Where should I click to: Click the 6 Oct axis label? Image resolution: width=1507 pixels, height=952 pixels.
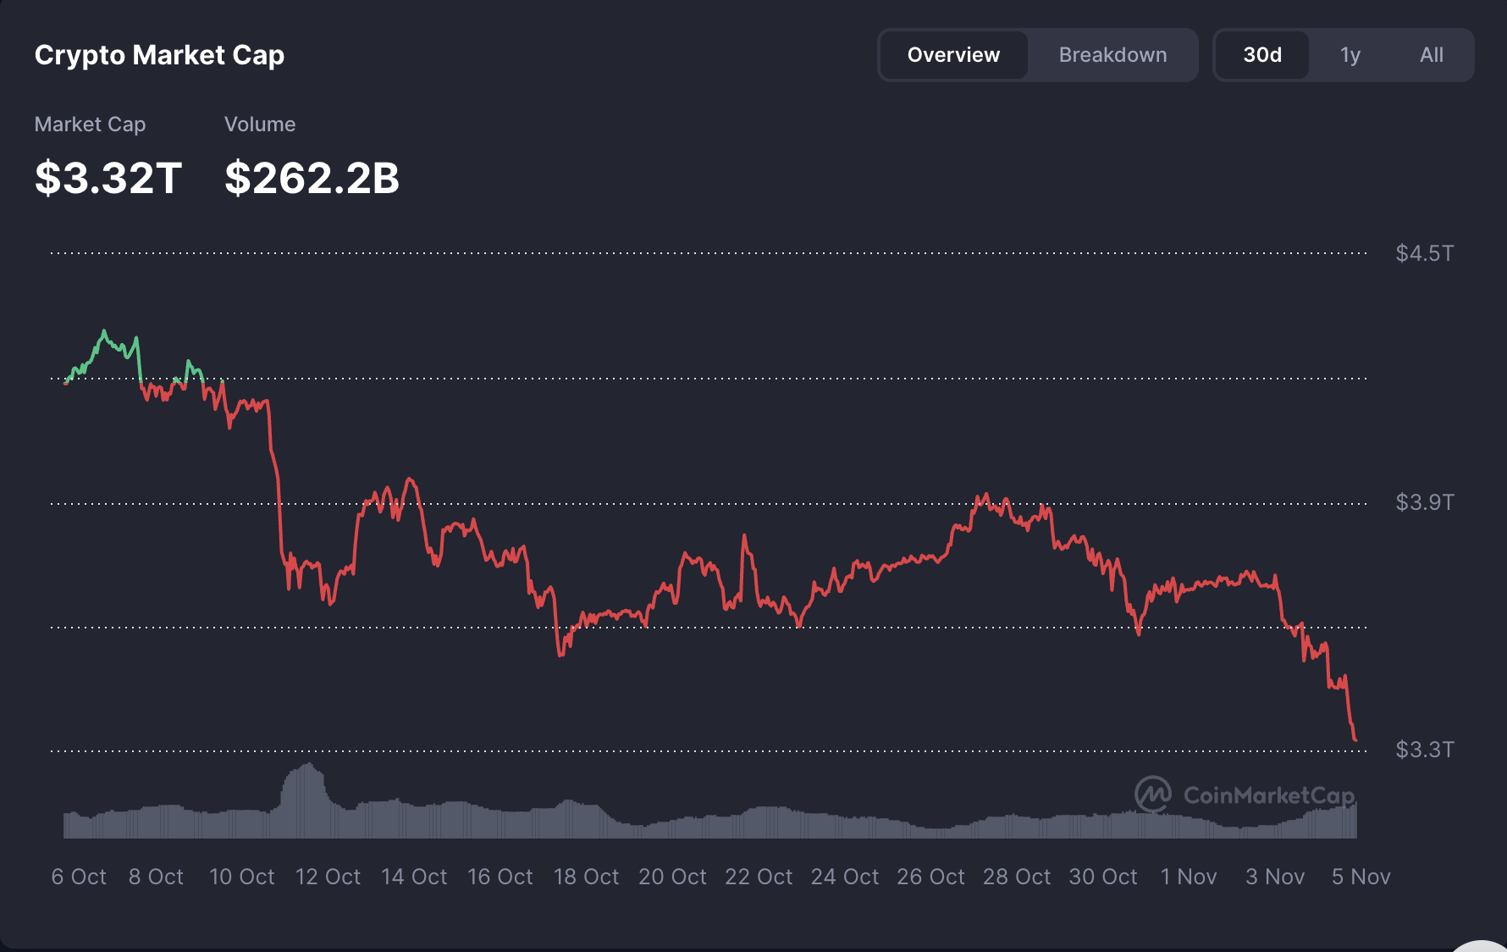click(79, 877)
